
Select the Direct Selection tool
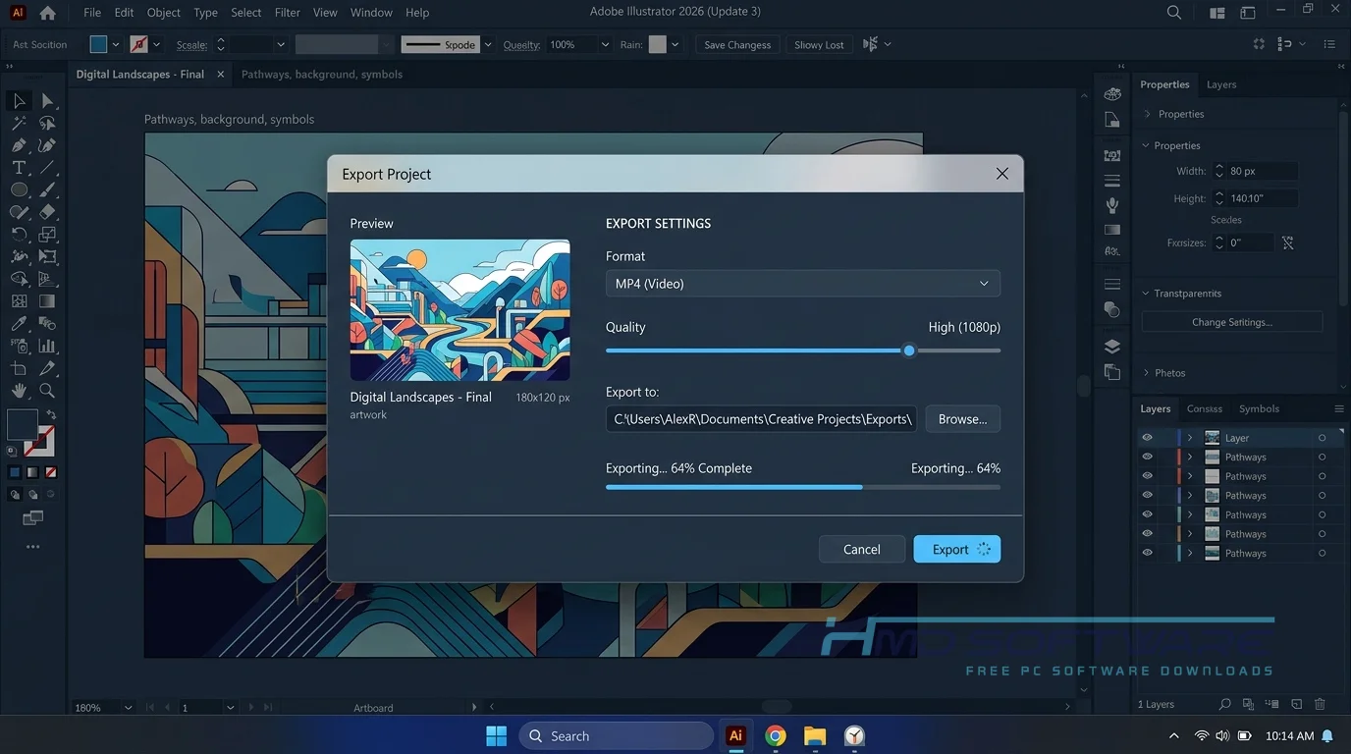(47, 100)
